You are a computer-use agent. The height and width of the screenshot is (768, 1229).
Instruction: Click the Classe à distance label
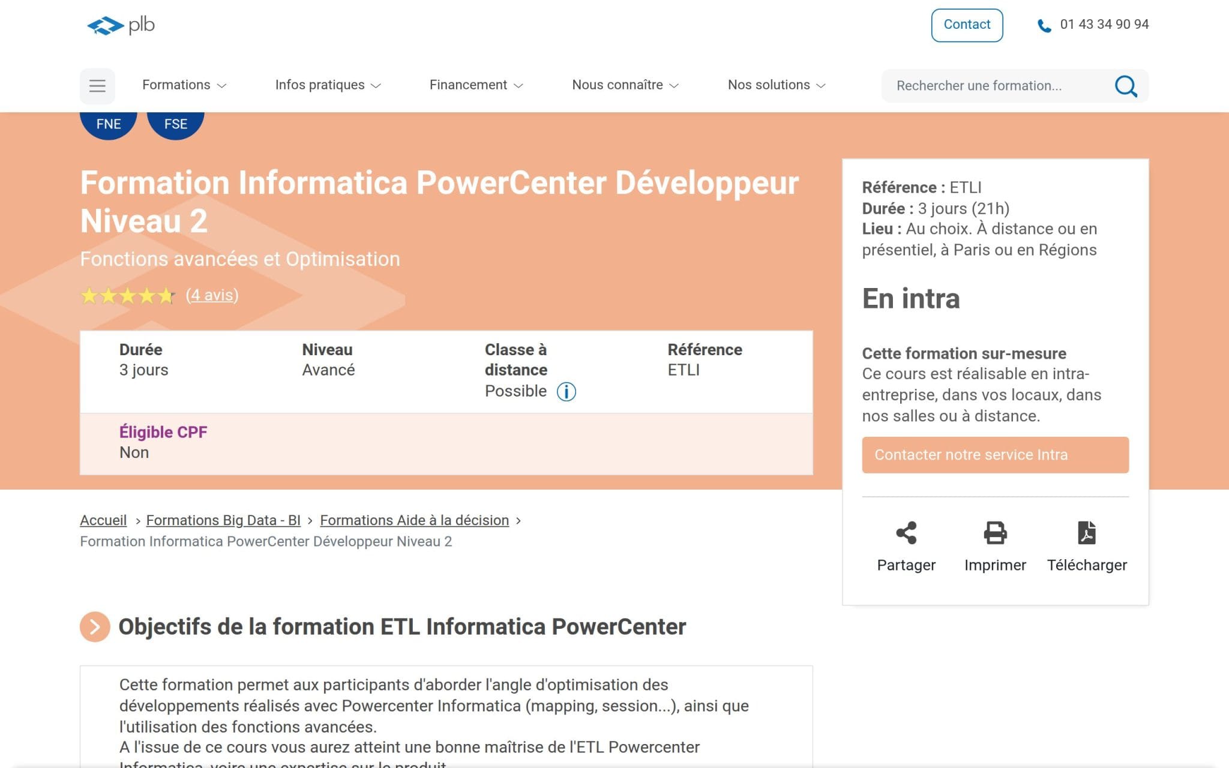[x=516, y=360]
